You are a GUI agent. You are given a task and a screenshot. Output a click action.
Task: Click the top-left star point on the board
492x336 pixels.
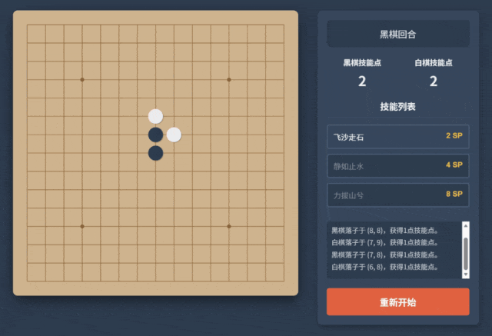point(82,80)
